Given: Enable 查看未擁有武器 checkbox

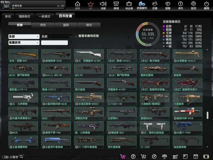Looking at the screenshot, I should [x=76, y=36].
